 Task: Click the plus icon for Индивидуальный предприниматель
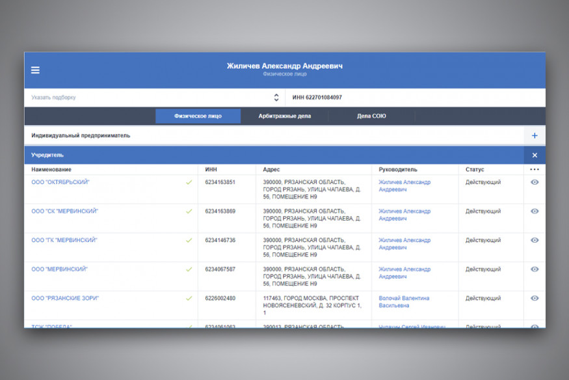[x=535, y=135]
